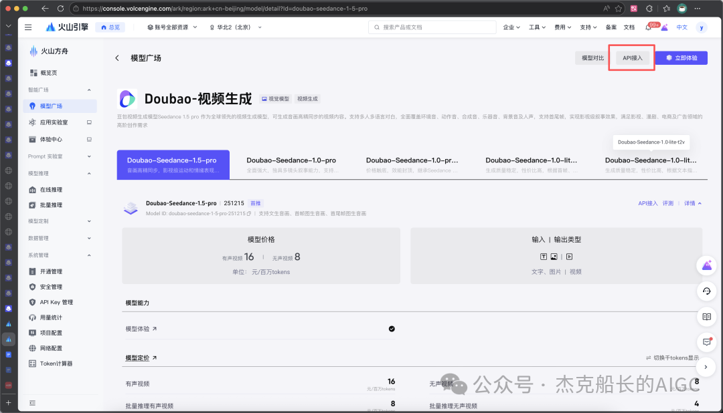Click 评测 link in model row
Image resolution: width=723 pixels, height=413 pixels.
pos(667,203)
